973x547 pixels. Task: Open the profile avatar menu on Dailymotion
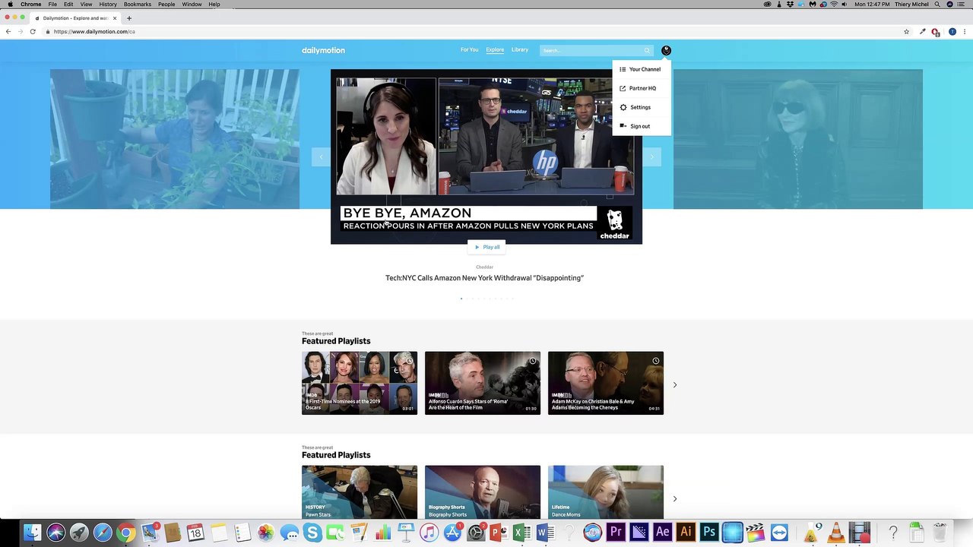tap(666, 50)
